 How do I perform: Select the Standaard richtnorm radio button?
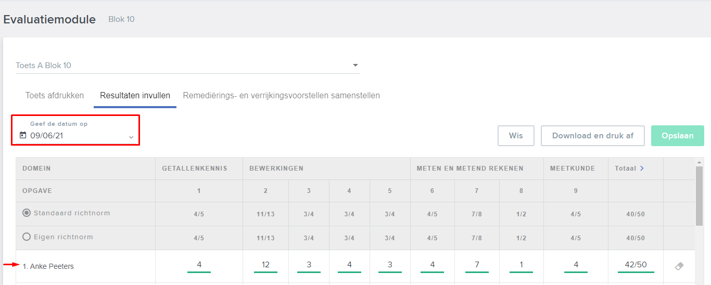(x=27, y=213)
